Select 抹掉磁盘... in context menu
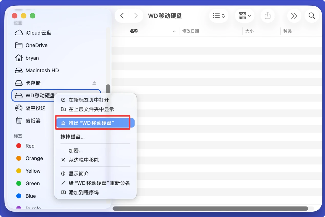The width and height of the screenshot is (325, 217). [95, 137]
